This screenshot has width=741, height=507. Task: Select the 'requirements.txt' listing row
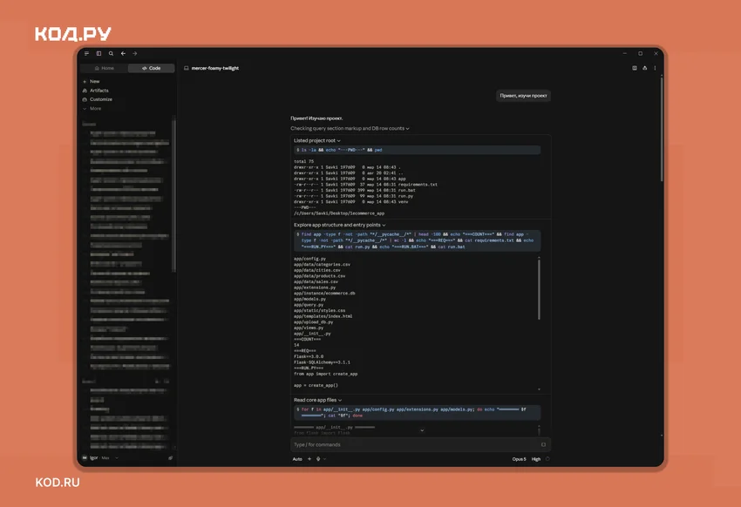pos(365,185)
